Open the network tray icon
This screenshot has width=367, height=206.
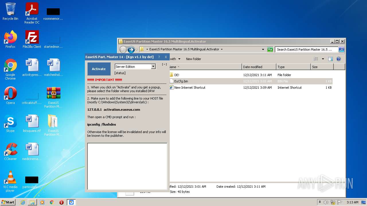click(333, 202)
